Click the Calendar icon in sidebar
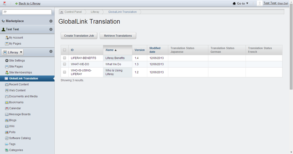This screenshot has width=293, height=154. pos(7,109)
